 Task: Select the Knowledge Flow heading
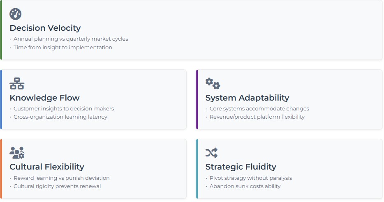pyautogui.click(x=44, y=98)
